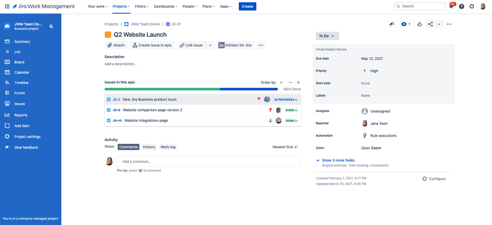The width and height of the screenshot is (492, 225).
Task: Open the user profile avatar in top bar
Action: click(483, 6)
